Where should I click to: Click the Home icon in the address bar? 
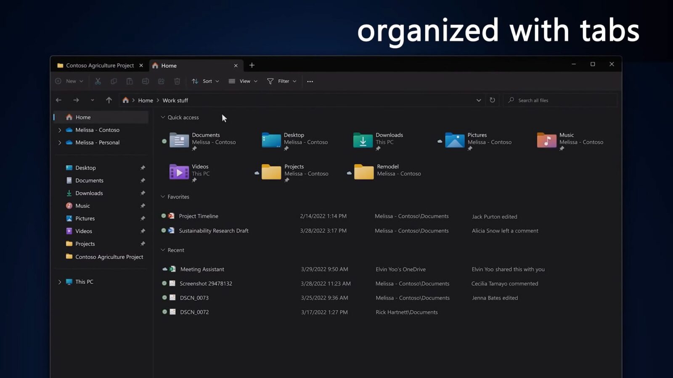click(x=125, y=100)
